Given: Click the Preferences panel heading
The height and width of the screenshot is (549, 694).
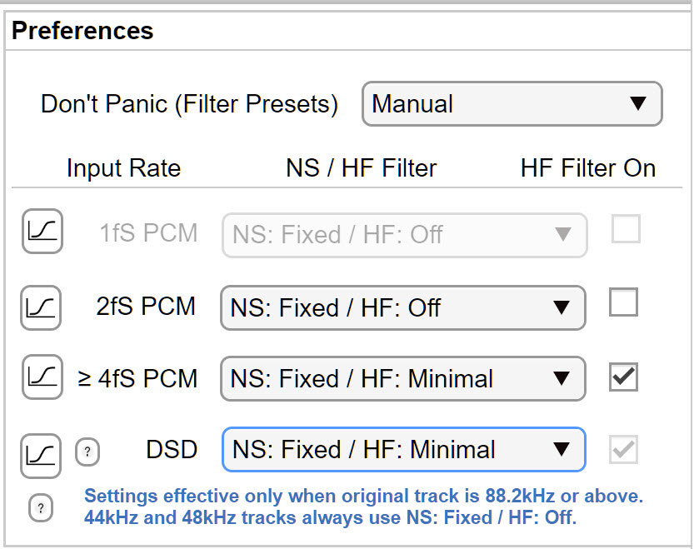Looking at the screenshot, I should pos(83,32).
